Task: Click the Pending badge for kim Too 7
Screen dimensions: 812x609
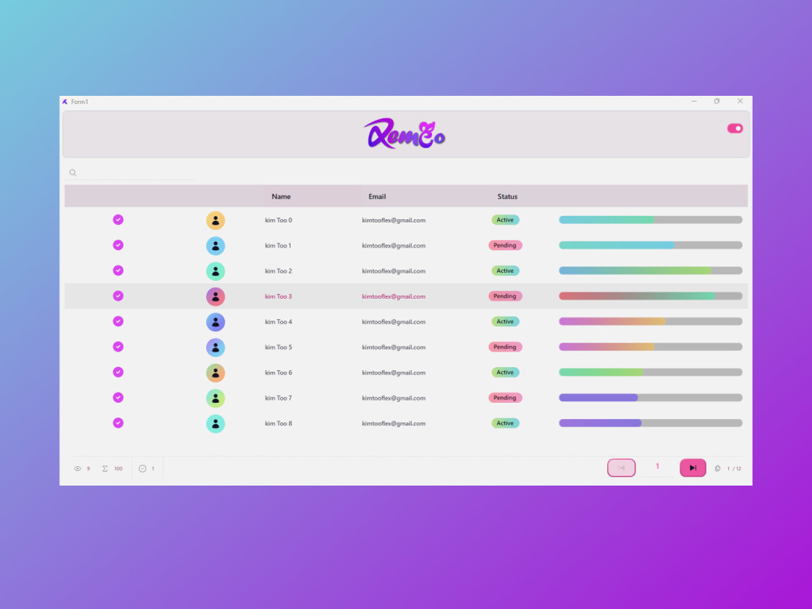Action: pyautogui.click(x=505, y=398)
